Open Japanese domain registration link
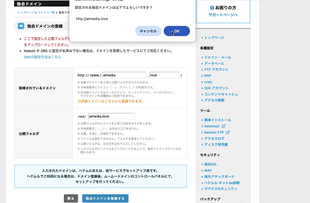The height and width of the screenshot is (203, 310). pyautogui.click(x=110, y=101)
